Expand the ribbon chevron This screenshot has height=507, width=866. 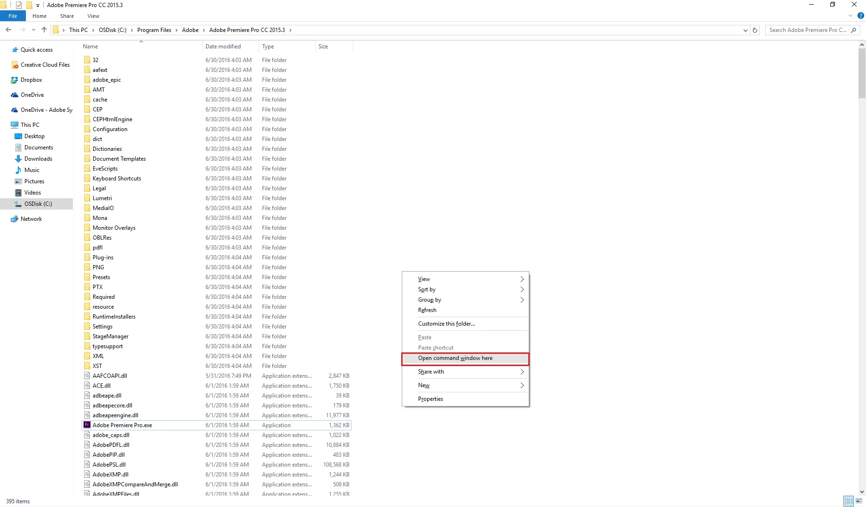coord(850,16)
